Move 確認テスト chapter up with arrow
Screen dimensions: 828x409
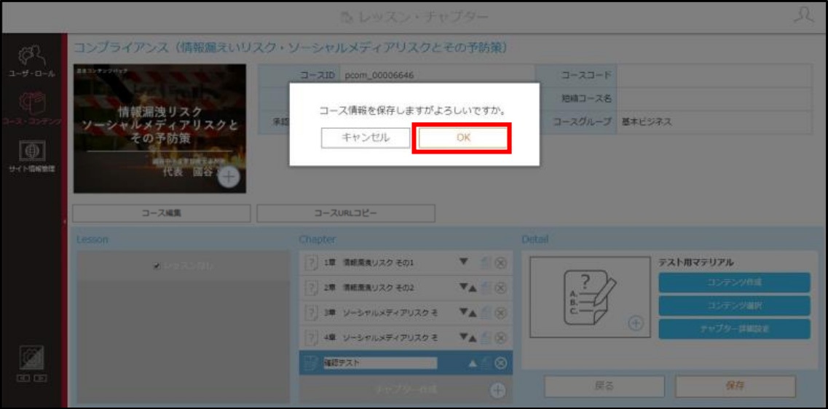pos(473,363)
